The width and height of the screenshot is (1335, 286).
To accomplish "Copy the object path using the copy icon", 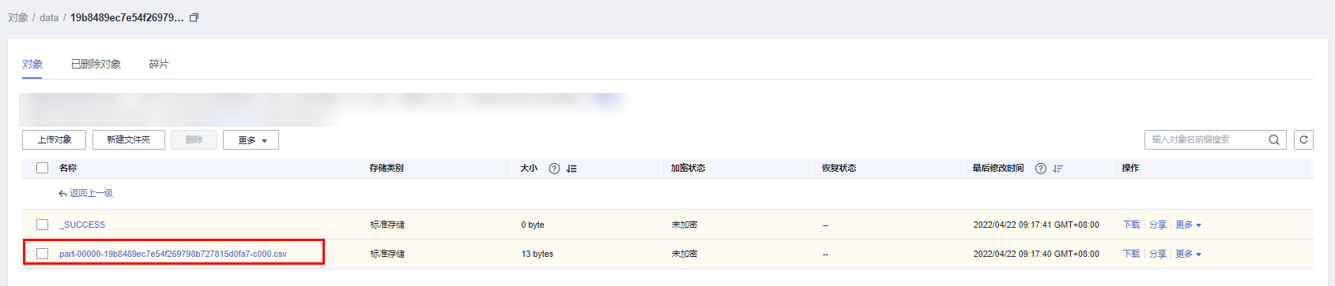I will coord(194,17).
